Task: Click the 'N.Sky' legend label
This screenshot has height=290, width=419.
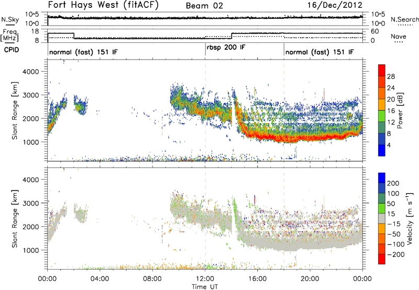Action: (10, 20)
